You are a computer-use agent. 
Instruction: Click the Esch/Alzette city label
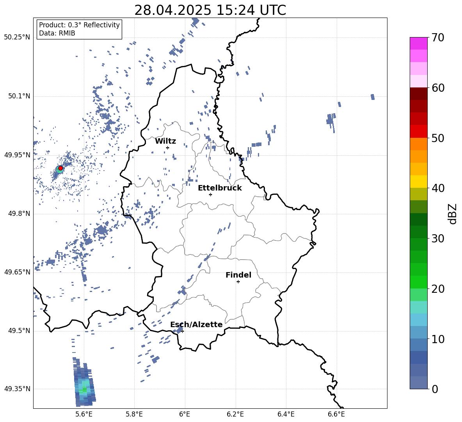196,324
